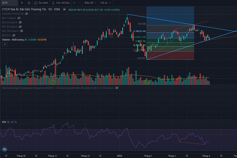237x158 pixels.
Task: Toggle visibility of BB 20 2
Action: [x=14, y=35]
